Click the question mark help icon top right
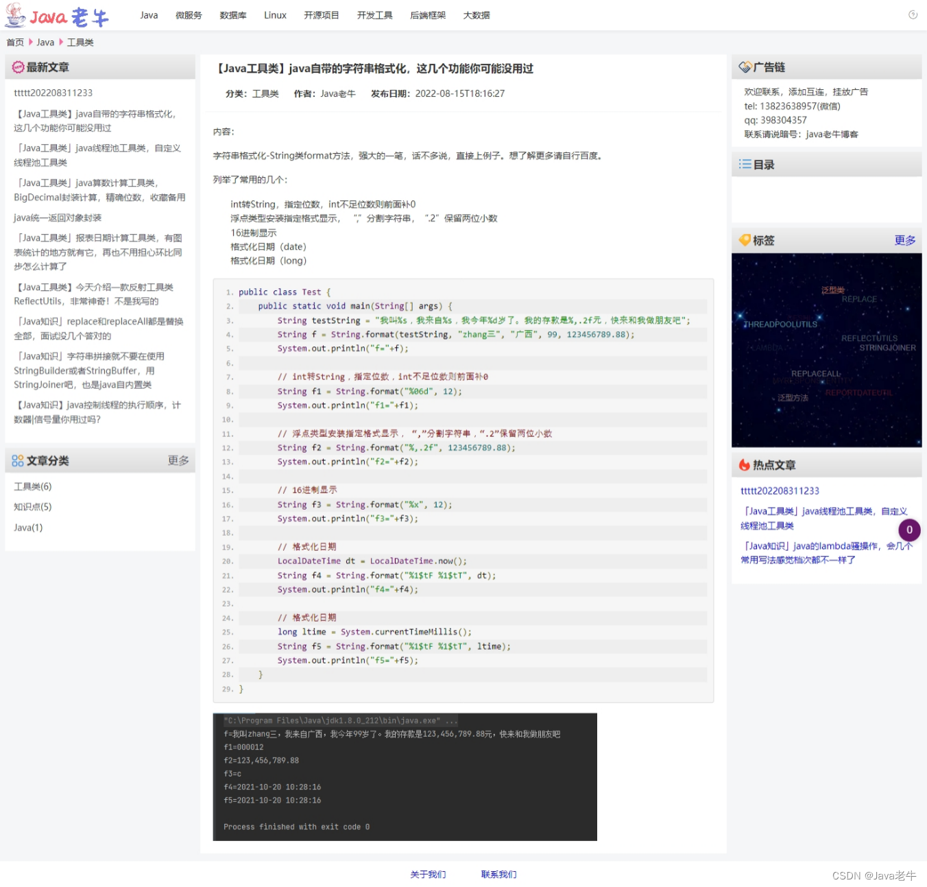The height and width of the screenshot is (887, 927). click(913, 14)
